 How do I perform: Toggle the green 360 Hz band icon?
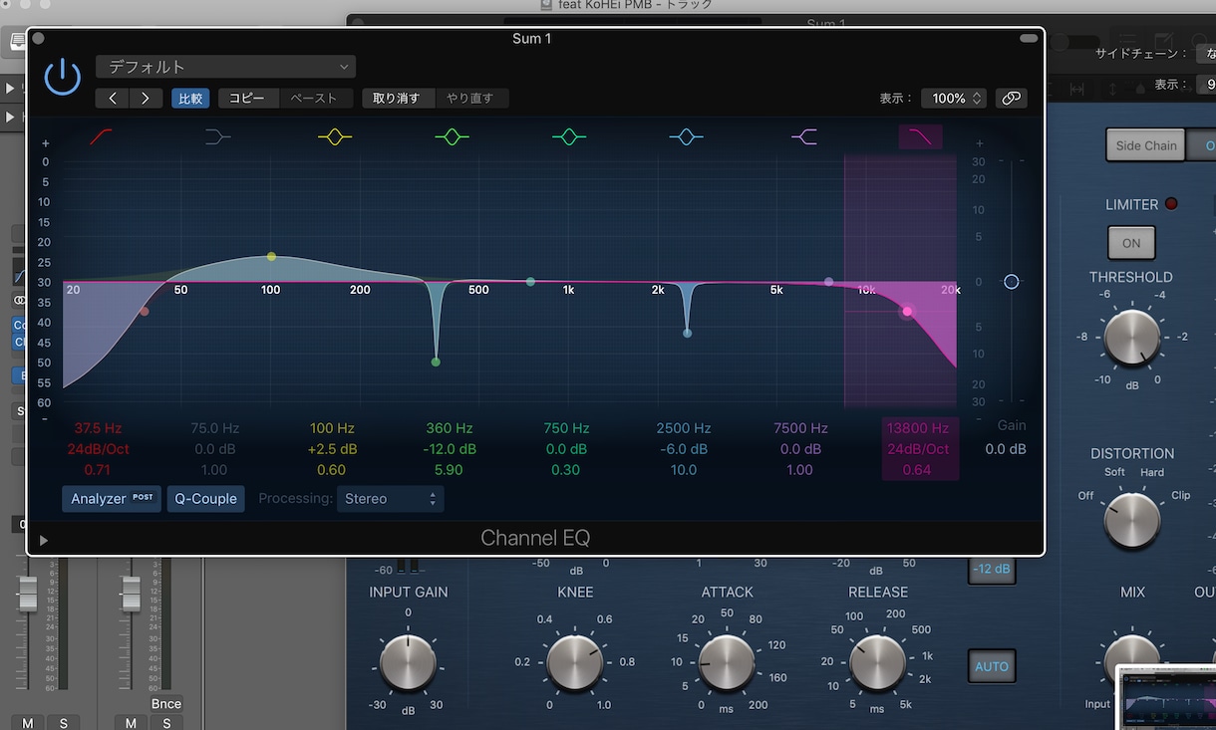452,136
